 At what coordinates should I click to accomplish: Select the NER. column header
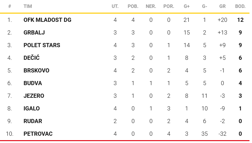click(x=151, y=6)
